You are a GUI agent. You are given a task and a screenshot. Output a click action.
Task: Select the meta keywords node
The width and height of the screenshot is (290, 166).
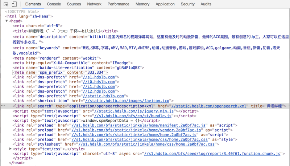[146, 50]
